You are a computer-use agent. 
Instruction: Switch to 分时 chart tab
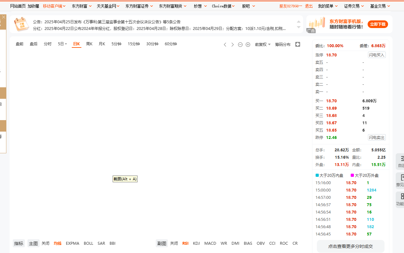pos(48,44)
